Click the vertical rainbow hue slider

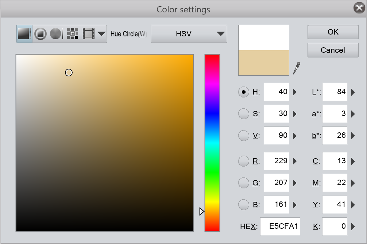click(x=212, y=143)
